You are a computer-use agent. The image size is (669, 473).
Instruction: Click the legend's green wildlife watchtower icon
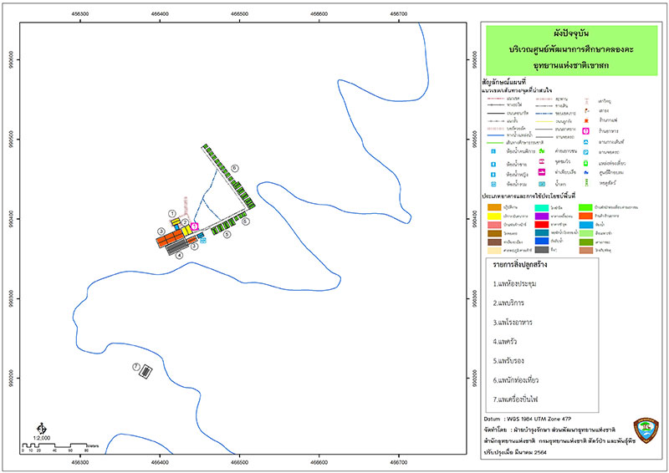coord(587,182)
